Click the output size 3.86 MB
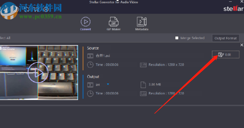The height and width of the screenshot is (128, 244). 155,84
